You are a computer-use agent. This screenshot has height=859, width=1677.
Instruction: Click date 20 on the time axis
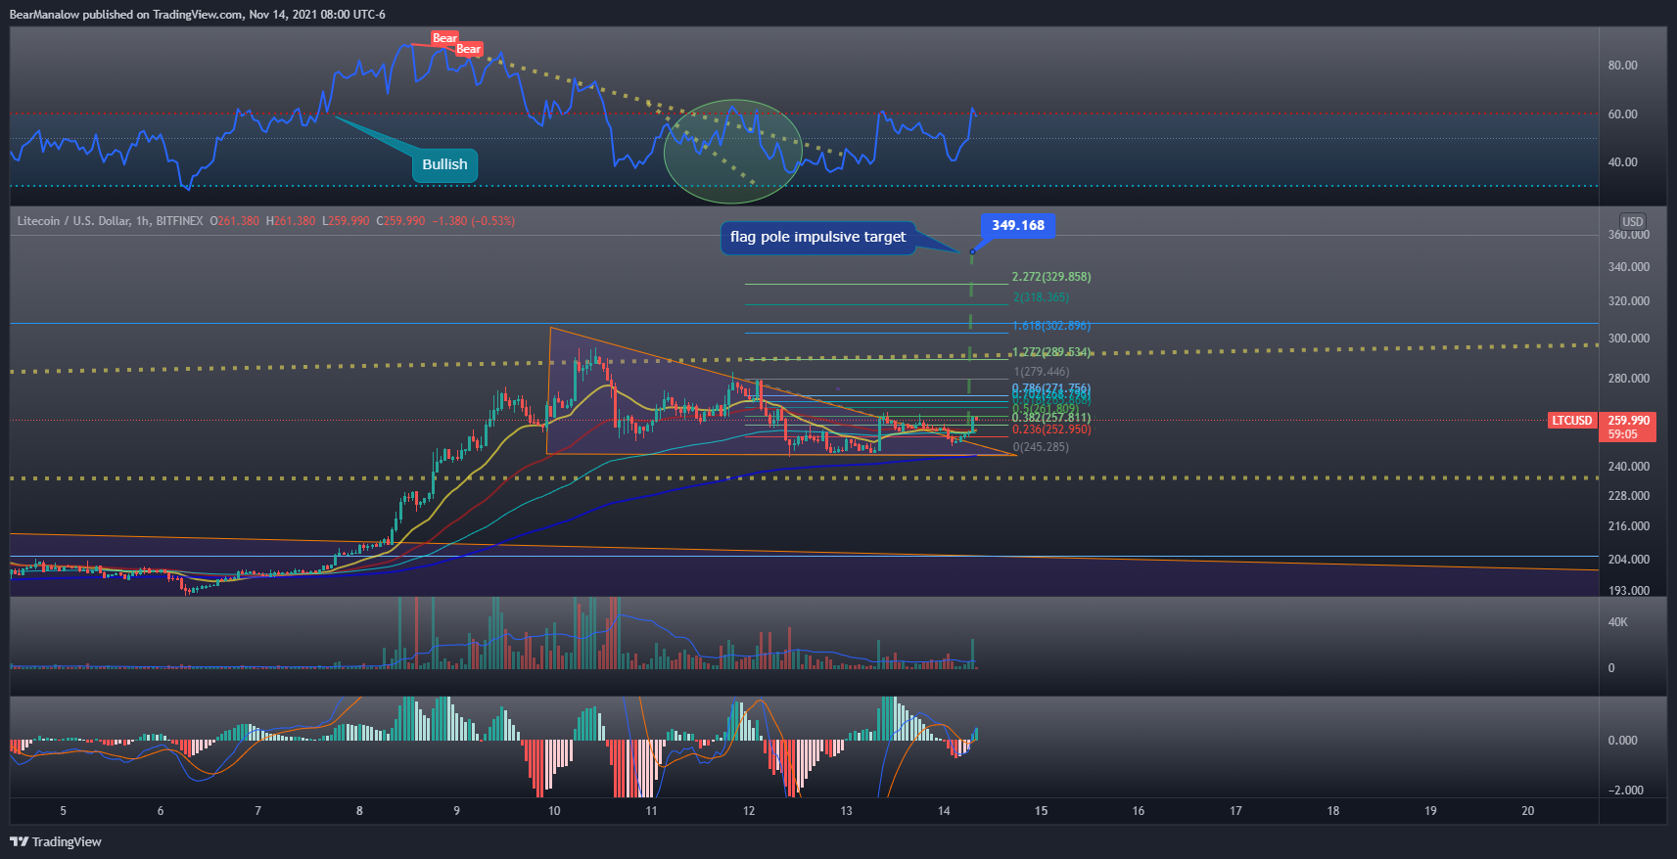coord(1528,811)
